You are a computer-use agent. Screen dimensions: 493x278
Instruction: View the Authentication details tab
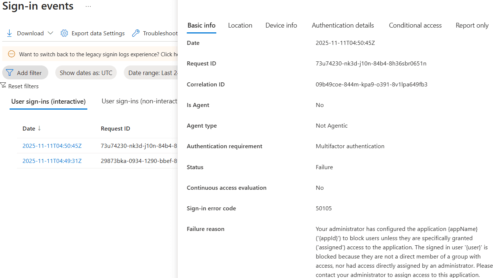343,25
